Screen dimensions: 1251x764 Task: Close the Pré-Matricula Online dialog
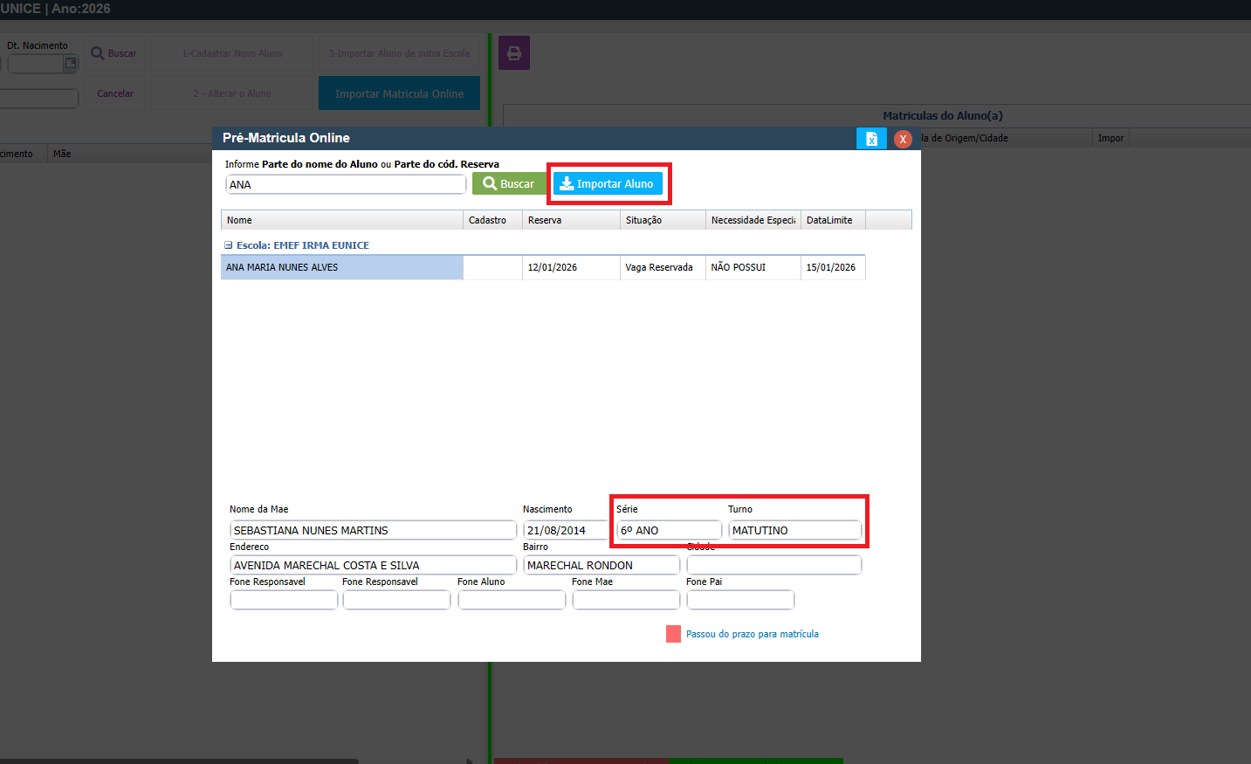903,139
